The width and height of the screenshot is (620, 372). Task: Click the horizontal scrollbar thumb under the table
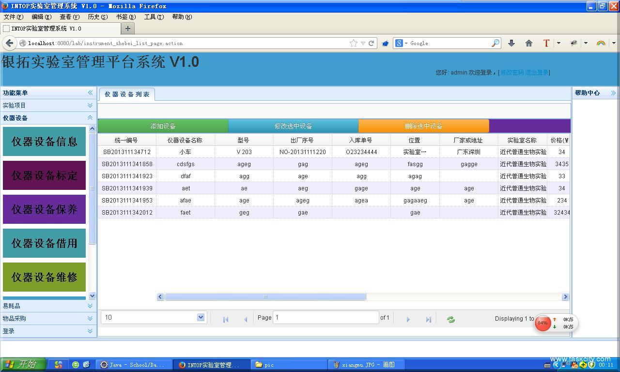coord(265,297)
